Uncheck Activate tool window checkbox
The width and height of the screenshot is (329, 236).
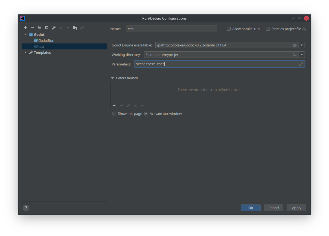point(146,114)
